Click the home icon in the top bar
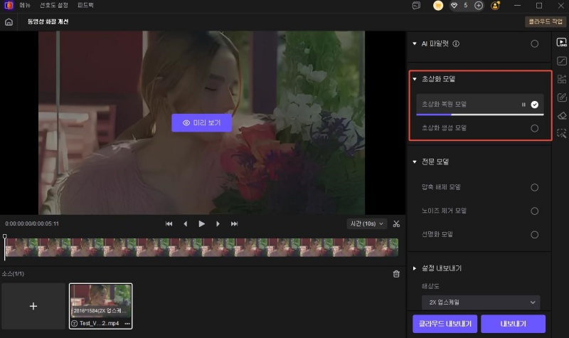This screenshot has width=569, height=338. (x=9, y=22)
